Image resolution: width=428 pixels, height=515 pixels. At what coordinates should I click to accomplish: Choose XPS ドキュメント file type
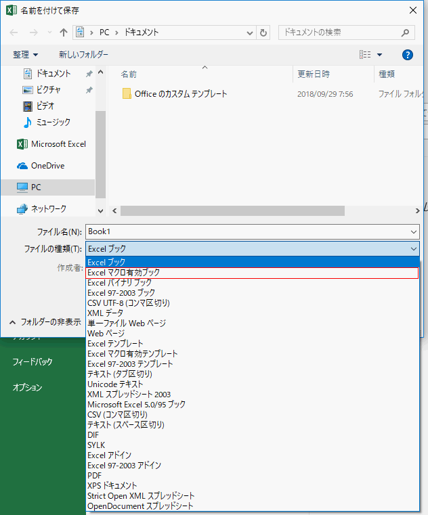(x=253, y=486)
